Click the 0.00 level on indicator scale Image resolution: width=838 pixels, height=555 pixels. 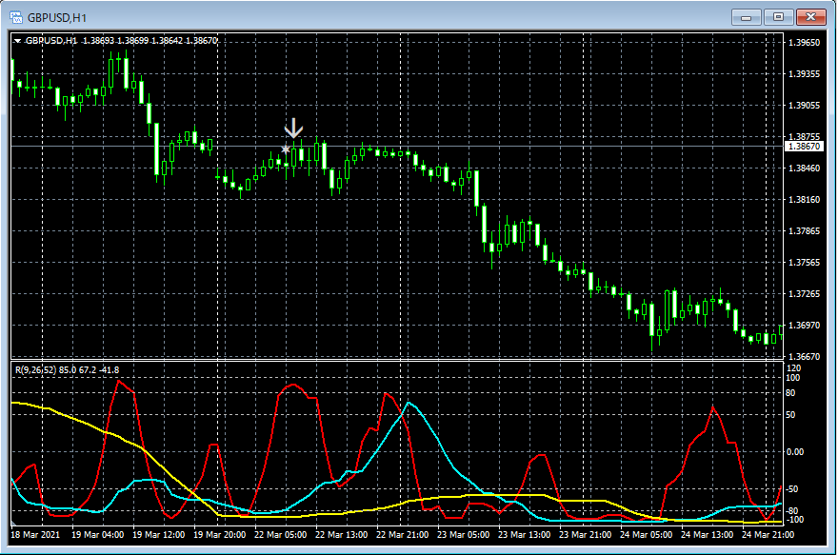796,452
